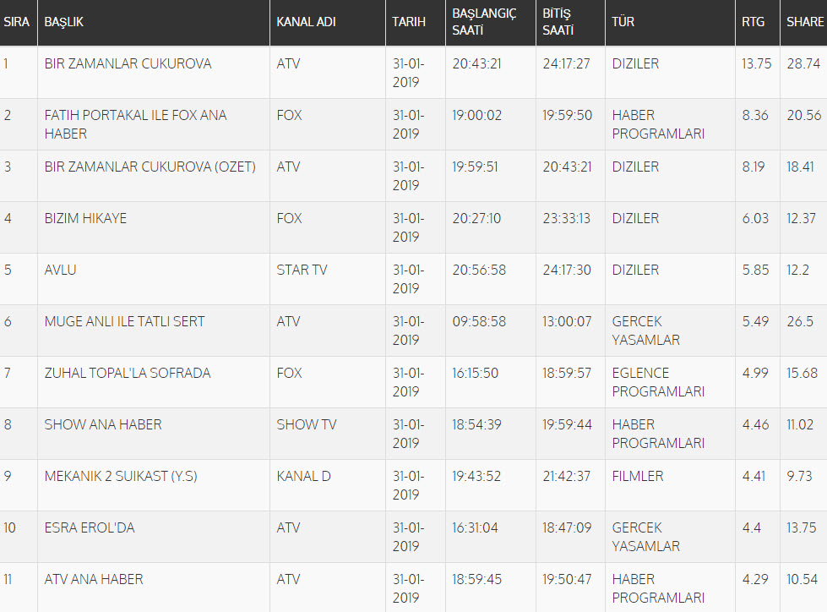Select the SHOW ANA HABER title
The height and width of the screenshot is (612, 827).
[x=103, y=425]
